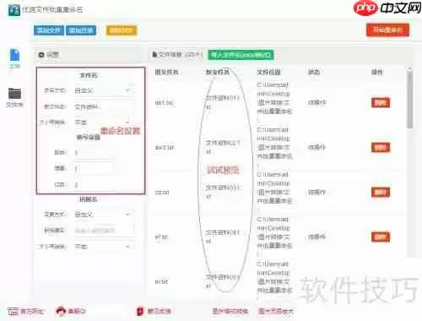Click the new name cell 文件资料04
The width and height of the screenshot is (422, 321).
pos(223,237)
